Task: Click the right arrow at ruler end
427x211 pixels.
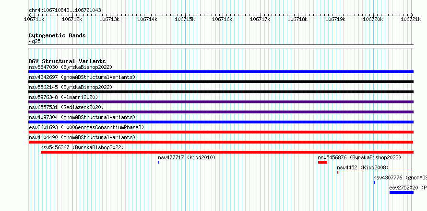Action: [x=412, y=15]
